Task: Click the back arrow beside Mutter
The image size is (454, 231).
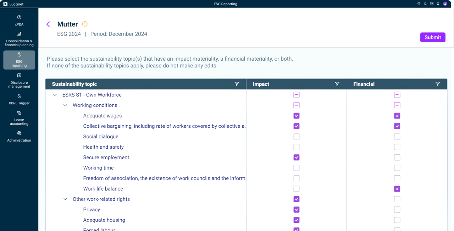Action: pos(48,24)
